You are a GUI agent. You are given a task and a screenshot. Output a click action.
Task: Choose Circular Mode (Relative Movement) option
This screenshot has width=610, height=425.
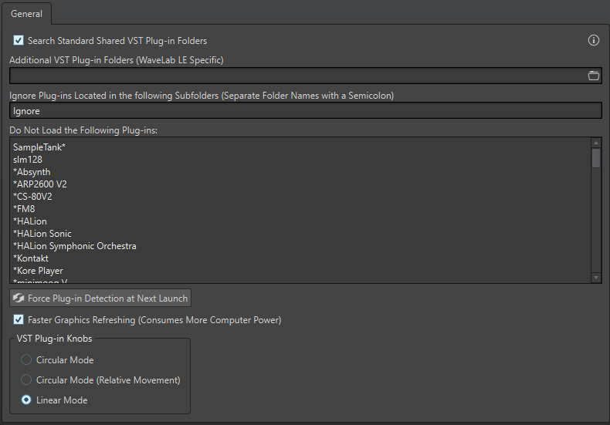coord(26,380)
